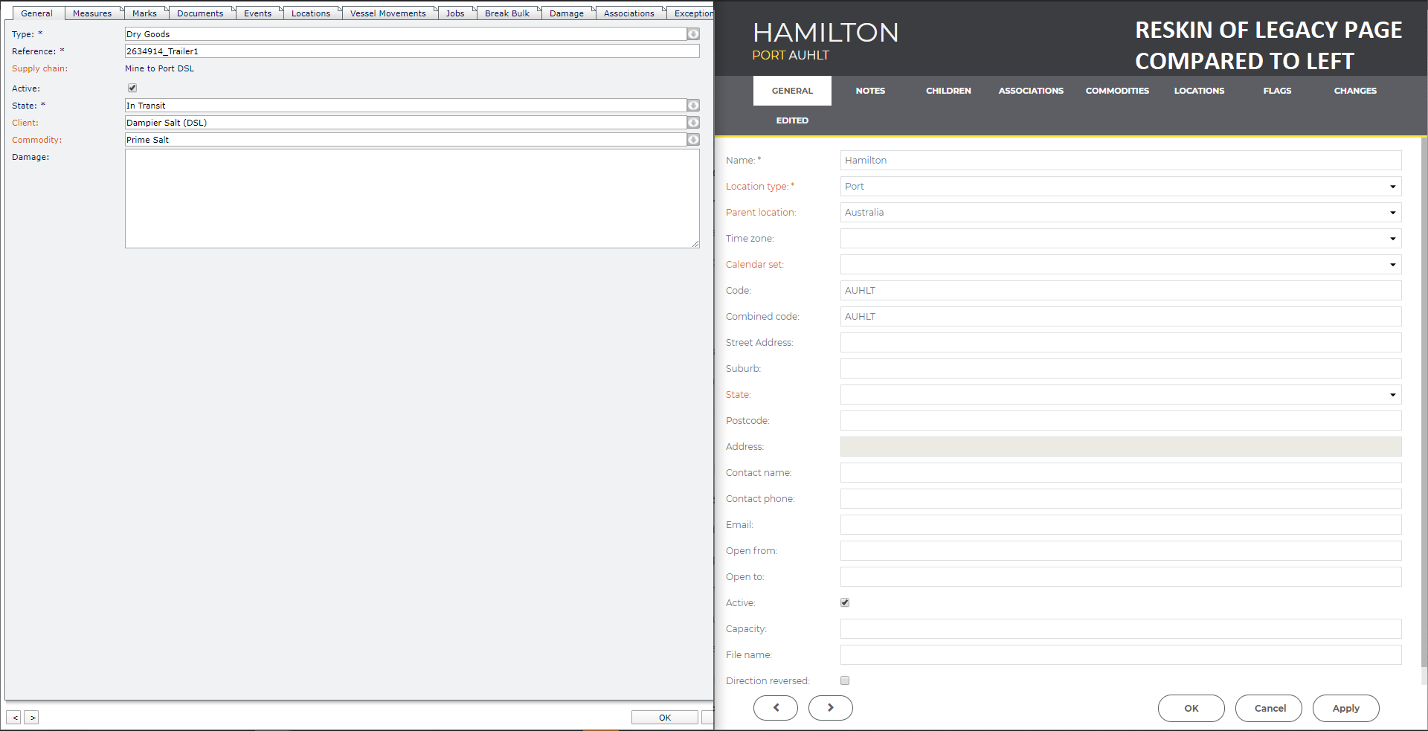Open the Vessel Movements tab

click(387, 13)
